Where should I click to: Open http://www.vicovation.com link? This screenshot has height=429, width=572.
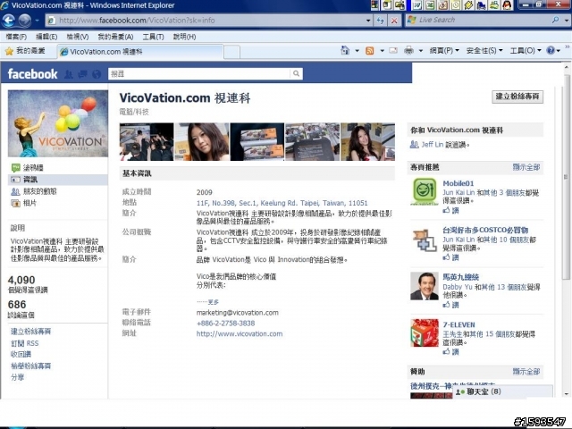240,333
